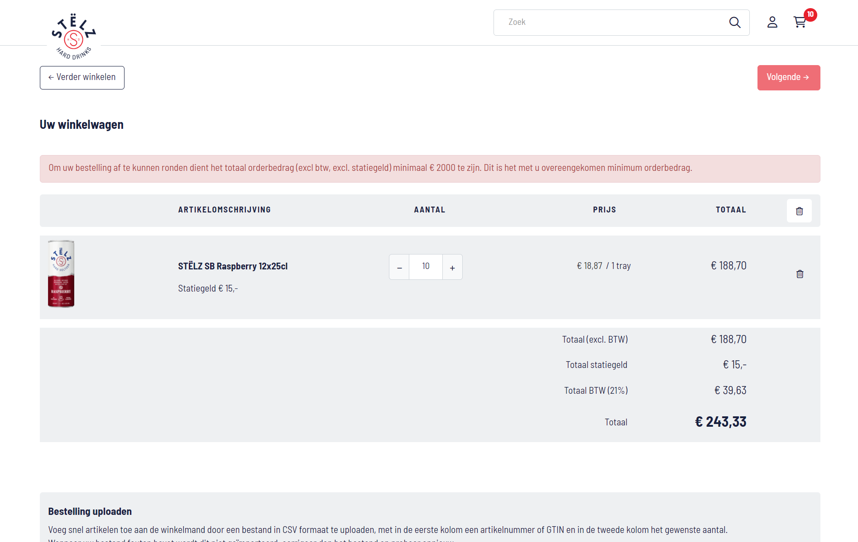858x542 pixels.
Task: Click the price text € 18,87 / 1 tray
Action: tap(604, 266)
